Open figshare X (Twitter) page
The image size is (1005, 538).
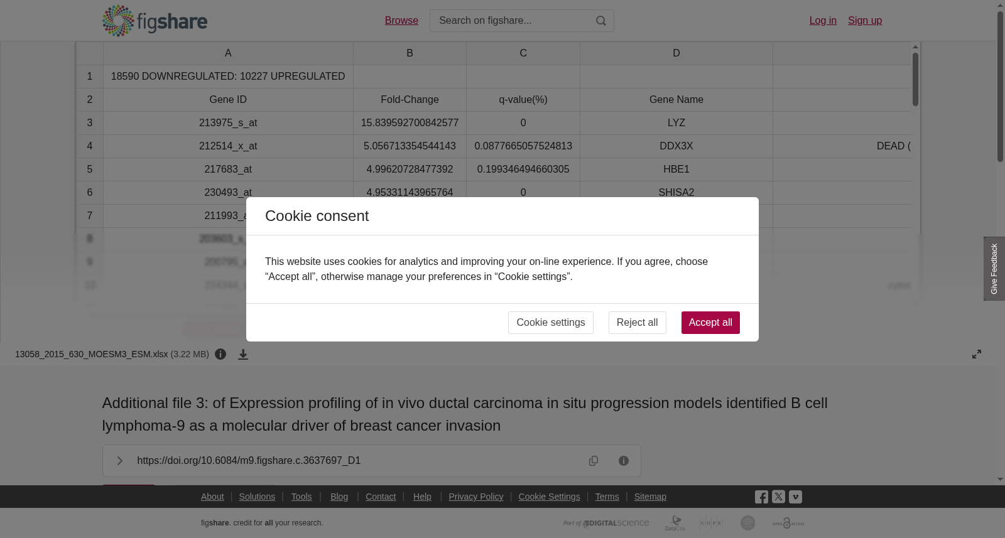pyautogui.click(x=778, y=497)
